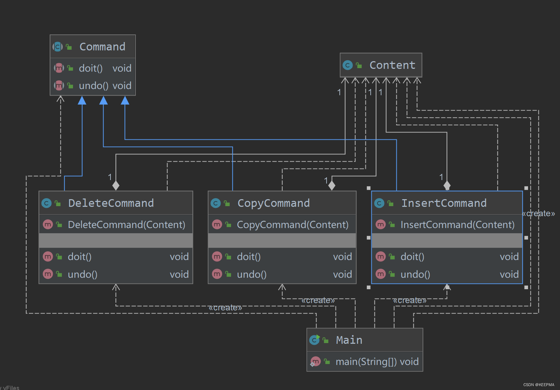This screenshot has width=560, height=390.
Task: Click the undo() method icon in Command
Action: (59, 85)
